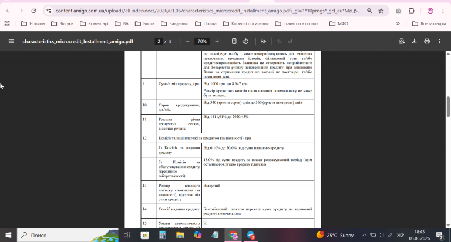Switch to Chrome on the taskbar
Viewport: 451px width, 242px height.
pyautogui.click(x=233, y=235)
